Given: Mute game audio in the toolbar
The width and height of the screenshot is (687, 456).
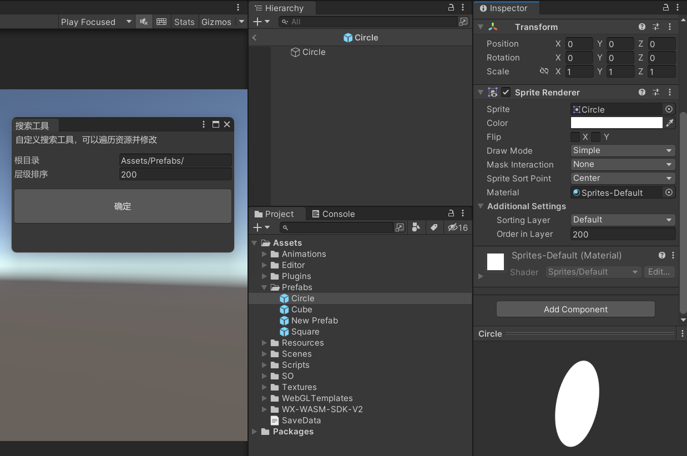Looking at the screenshot, I should point(144,22).
